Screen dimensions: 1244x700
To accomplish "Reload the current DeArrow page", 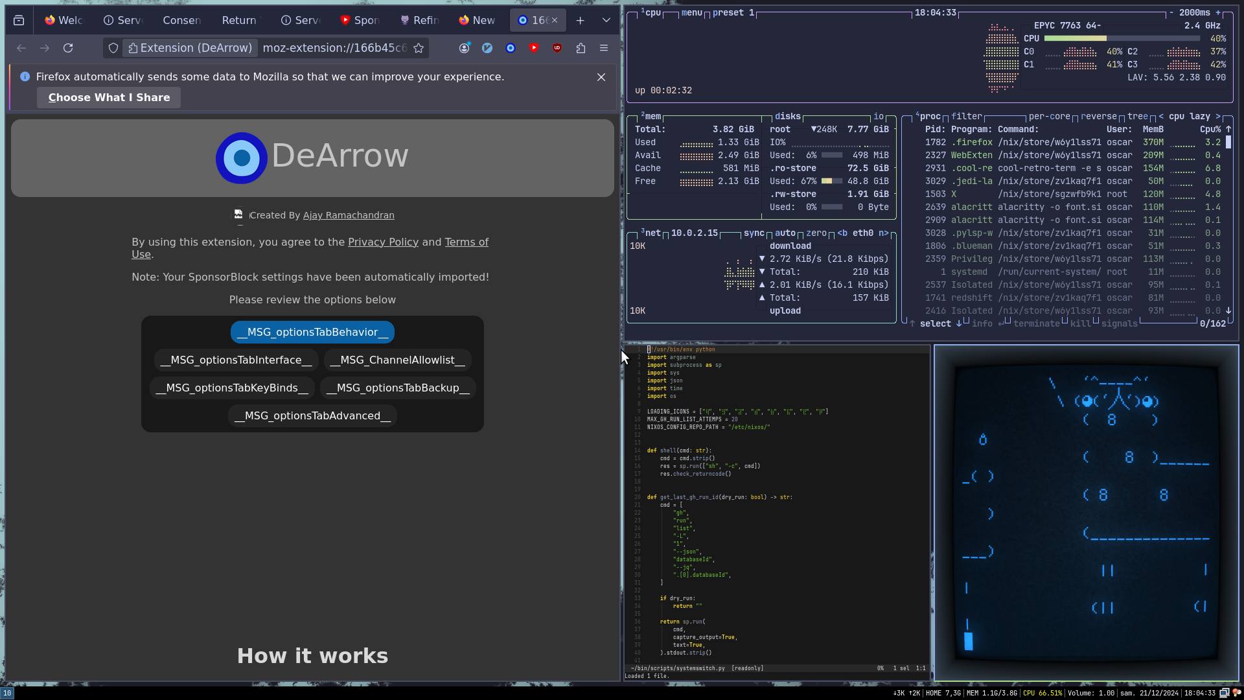I will [x=68, y=48].
